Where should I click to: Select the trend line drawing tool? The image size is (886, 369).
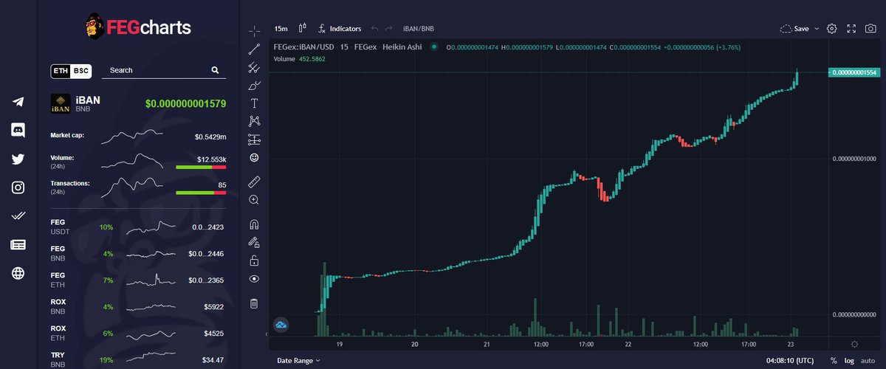[254, 49]
